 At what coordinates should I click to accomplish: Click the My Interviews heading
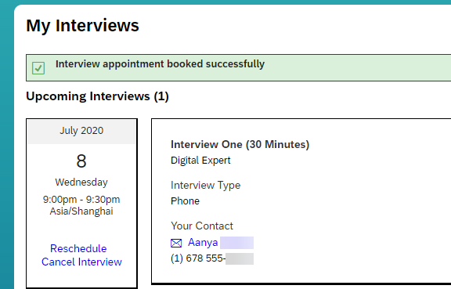click(82, 26)
